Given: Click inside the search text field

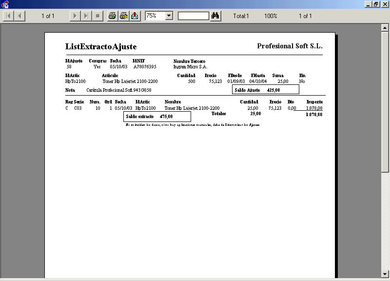Looking at the screenshot, I should (193, 16).
